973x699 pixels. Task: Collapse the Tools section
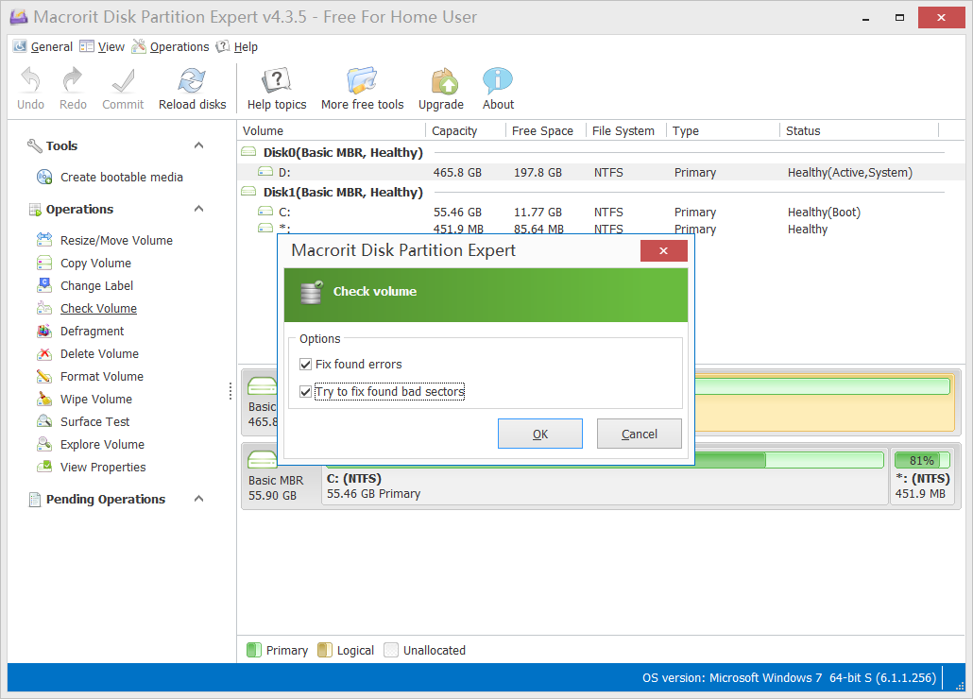tap(198, 145)
